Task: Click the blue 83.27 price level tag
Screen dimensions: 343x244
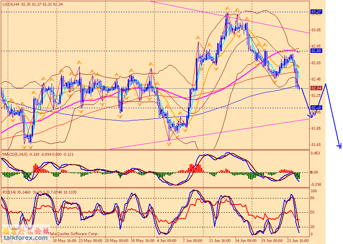Action: [x=316, y=12]
